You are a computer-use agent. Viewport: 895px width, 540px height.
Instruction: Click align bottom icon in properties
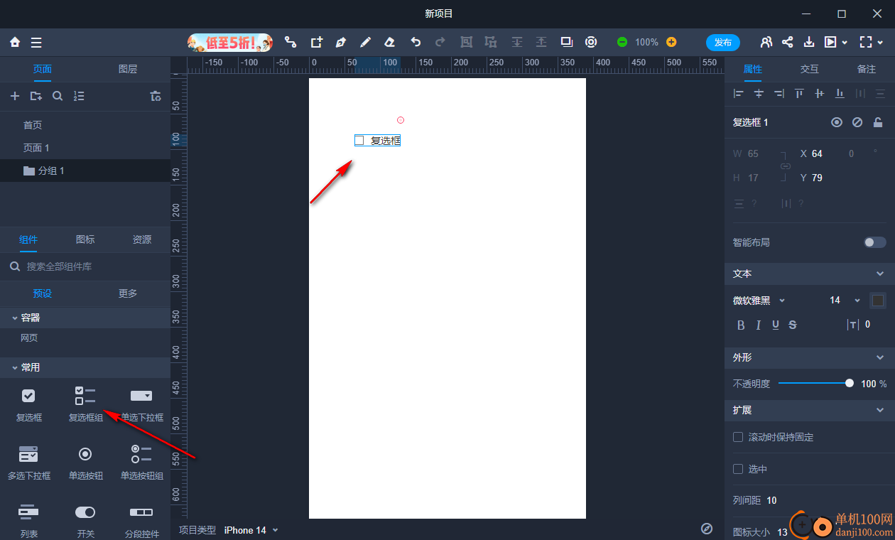coord(840,93)
